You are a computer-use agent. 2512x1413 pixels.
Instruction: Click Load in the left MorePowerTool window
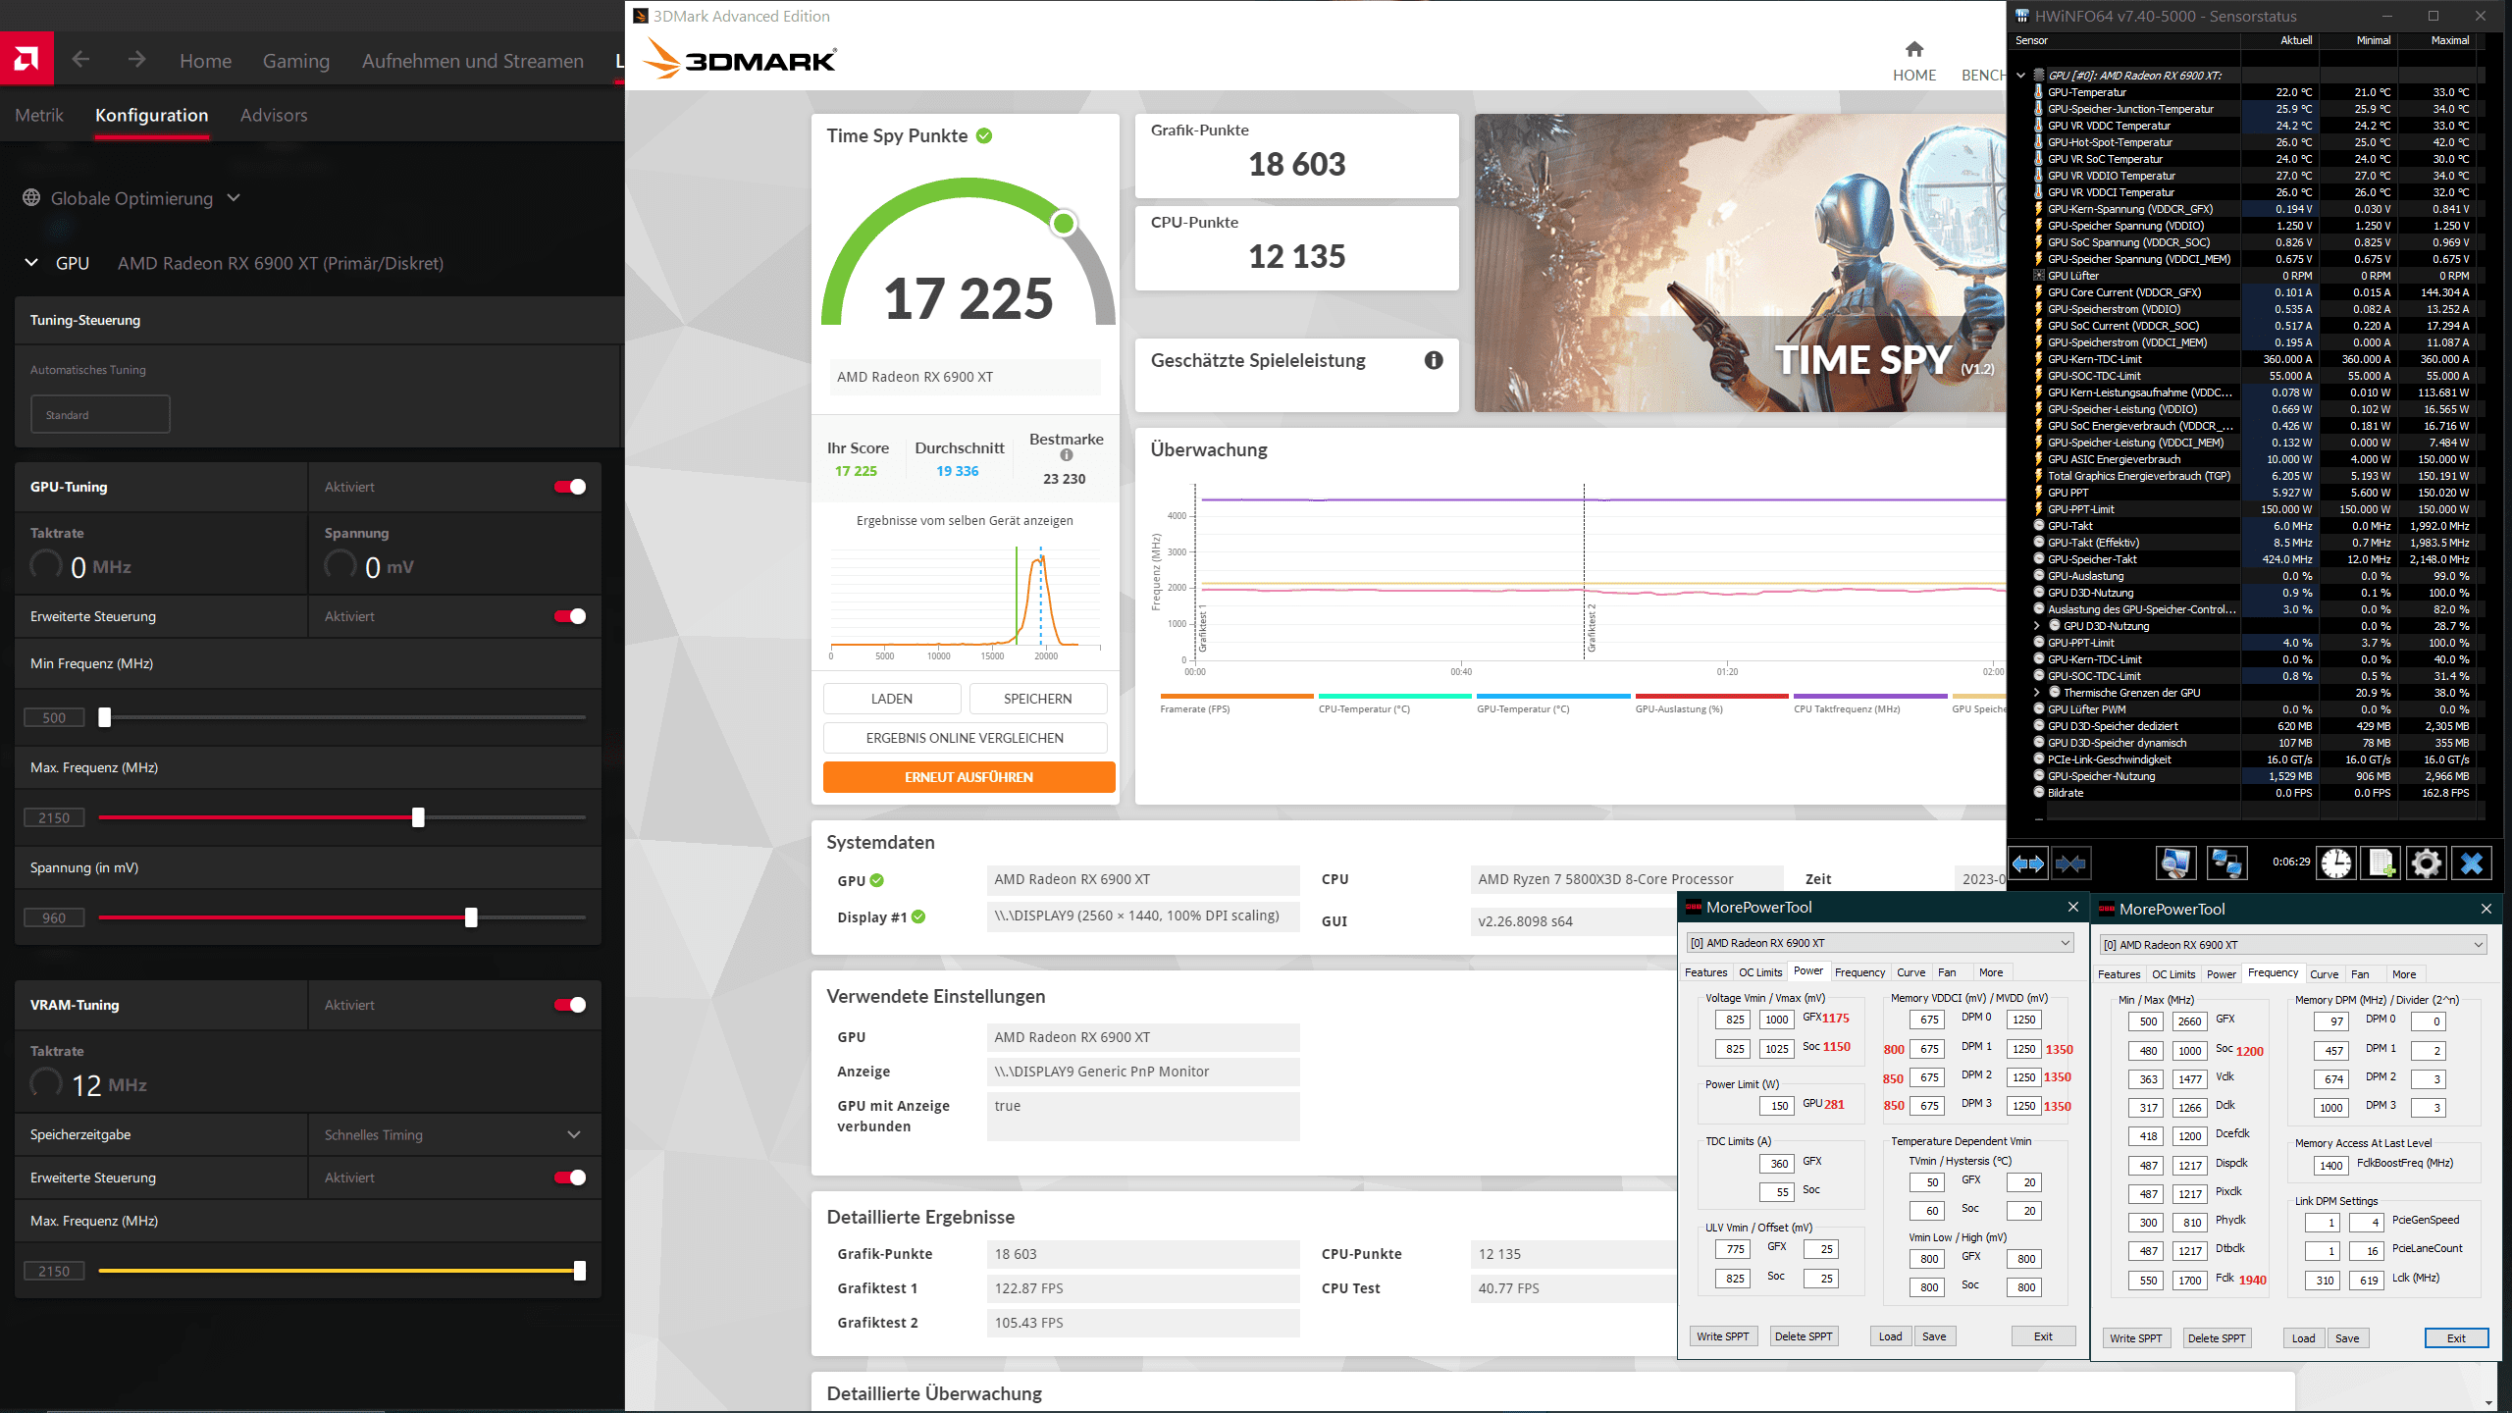point(1890,1336)
